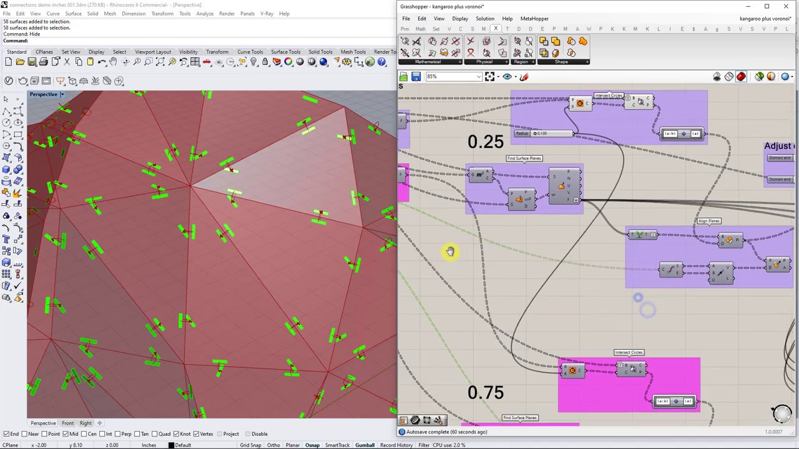Screen dimensions: 799x449
Task: Click the Grasshopper sketch pen icon
Action: coord(524,77)
